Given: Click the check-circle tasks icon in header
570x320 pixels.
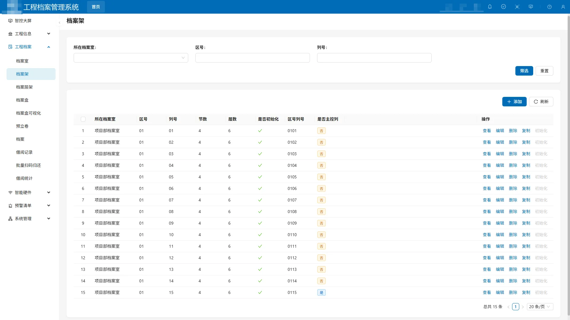Looking at the screenshot, I should pyautogui.click(x=503, y=7).
